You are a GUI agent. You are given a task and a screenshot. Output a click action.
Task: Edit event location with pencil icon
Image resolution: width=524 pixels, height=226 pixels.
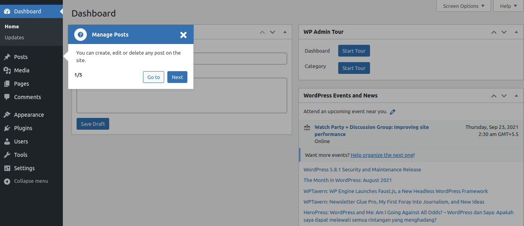coord(392,112)
